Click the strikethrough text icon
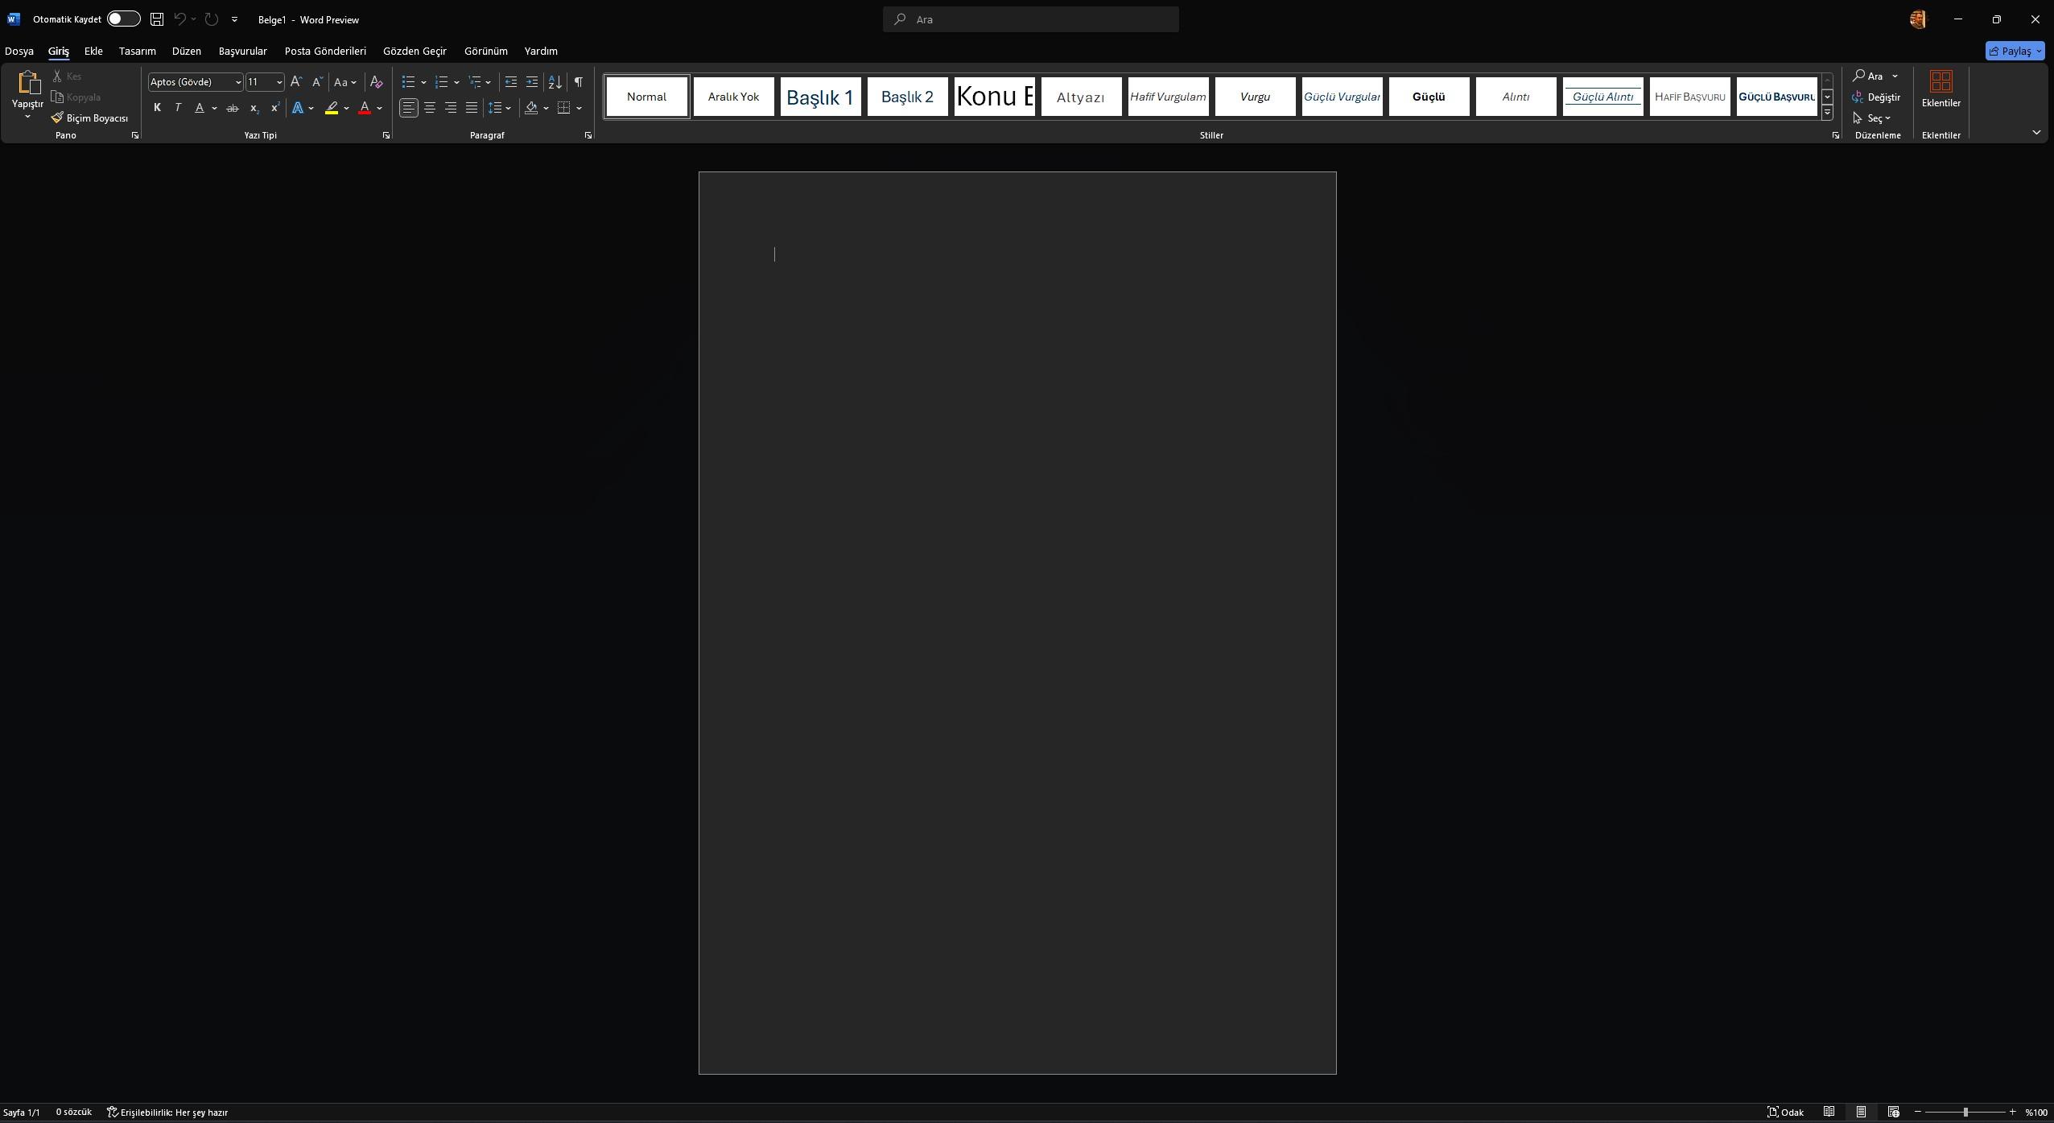 pyautogui.click(x=233, y=108)
